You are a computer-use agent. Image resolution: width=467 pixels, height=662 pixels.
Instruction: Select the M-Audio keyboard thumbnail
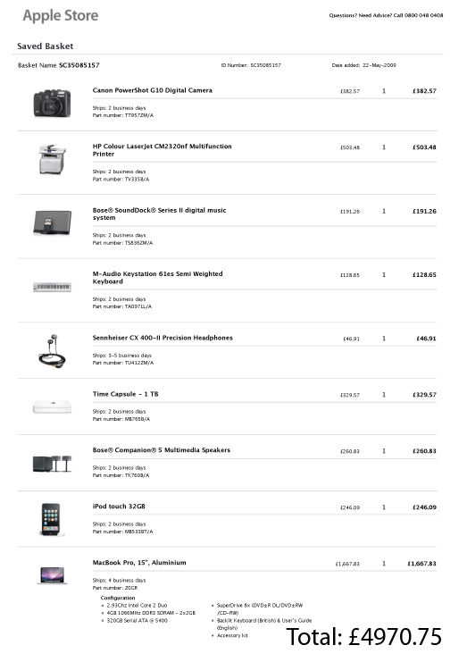point(53,287)
